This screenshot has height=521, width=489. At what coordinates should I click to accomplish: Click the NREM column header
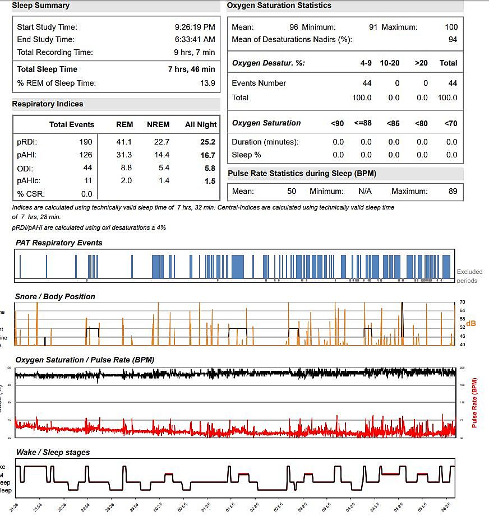158,124
